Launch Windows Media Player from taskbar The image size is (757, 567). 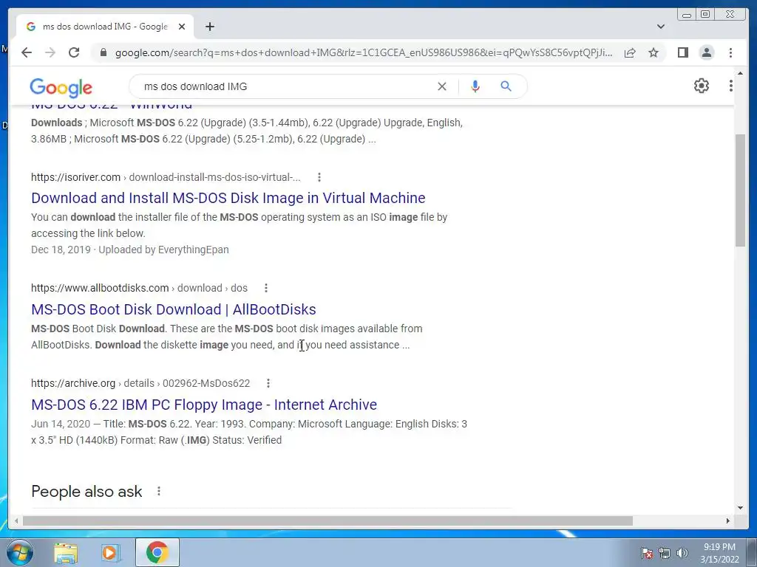111,552
